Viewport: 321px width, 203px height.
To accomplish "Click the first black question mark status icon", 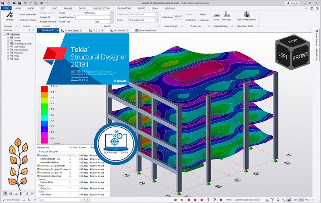I will click(x=208, y=199).
